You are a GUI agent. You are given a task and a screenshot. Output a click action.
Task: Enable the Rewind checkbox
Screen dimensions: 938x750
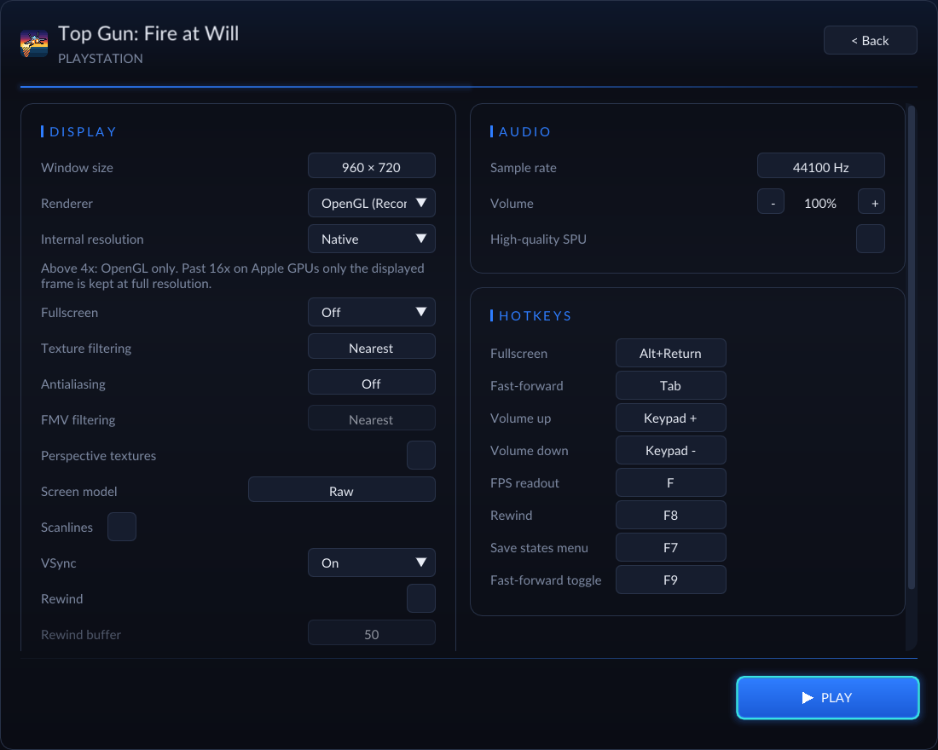point(421,598)
